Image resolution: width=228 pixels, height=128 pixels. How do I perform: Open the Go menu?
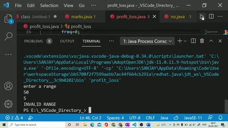click(82, 6)
